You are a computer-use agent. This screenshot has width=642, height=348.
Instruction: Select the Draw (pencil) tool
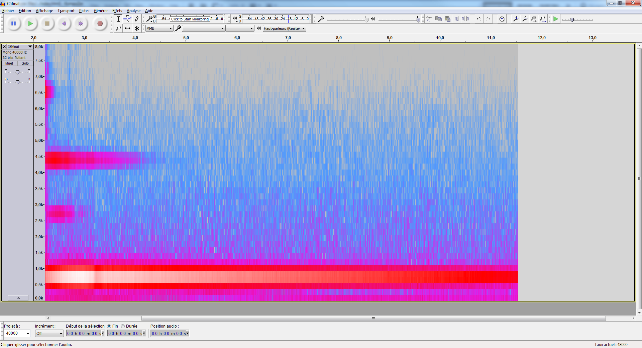pyautogui.click(x=136, y=19)
